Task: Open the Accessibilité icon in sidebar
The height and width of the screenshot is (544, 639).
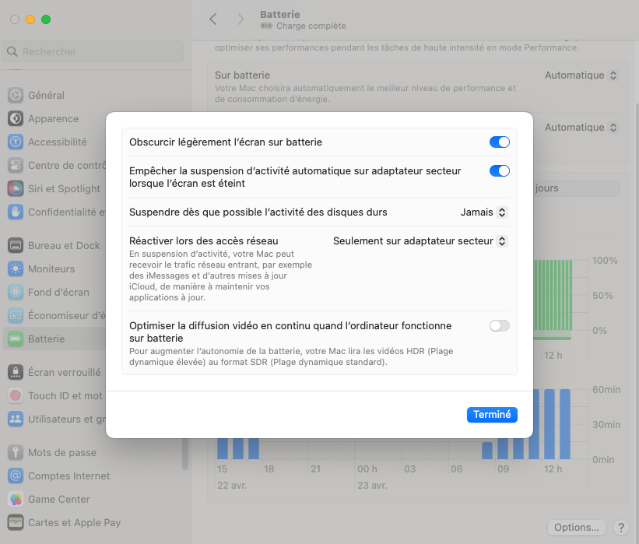Action: tap(16, 142)
